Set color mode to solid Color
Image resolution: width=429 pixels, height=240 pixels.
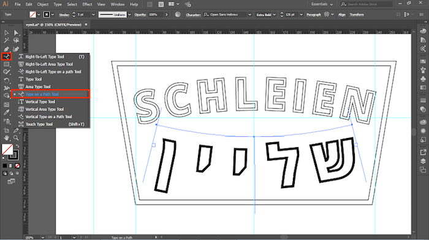(5, 165)
